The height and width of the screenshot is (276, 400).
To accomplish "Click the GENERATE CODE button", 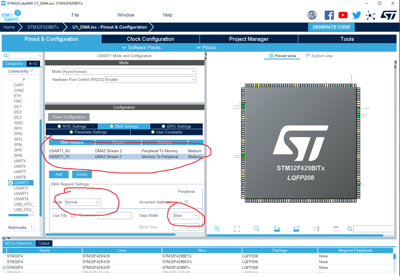I will pos(331,27).
